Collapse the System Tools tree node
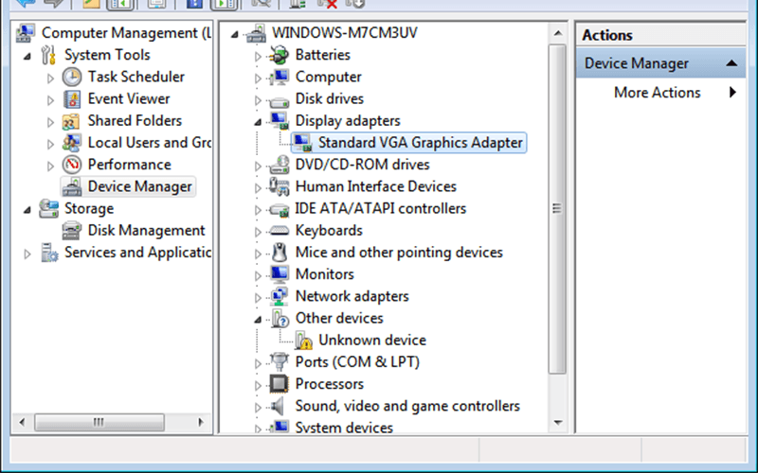 click(27, 57)
